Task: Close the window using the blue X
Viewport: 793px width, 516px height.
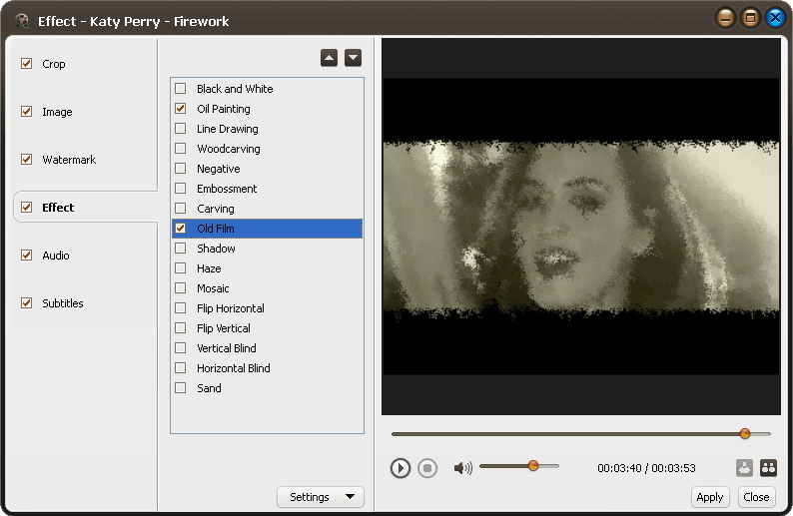Action: [775, 19]
